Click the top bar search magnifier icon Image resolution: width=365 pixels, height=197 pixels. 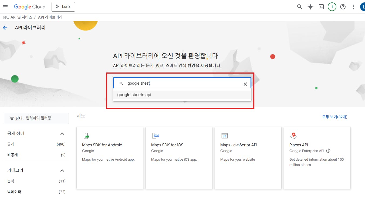click(299, 7)
